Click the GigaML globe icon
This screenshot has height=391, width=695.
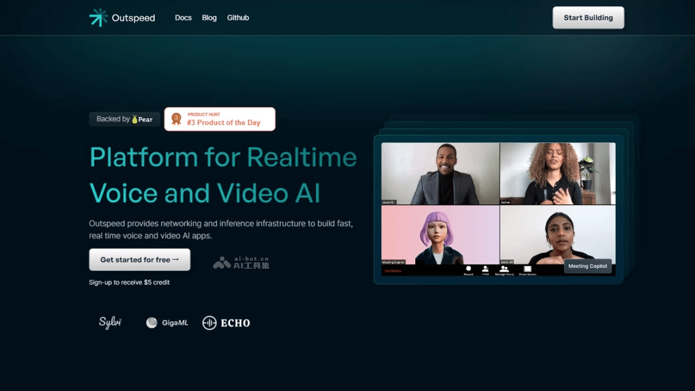click(x=152, y=323)
